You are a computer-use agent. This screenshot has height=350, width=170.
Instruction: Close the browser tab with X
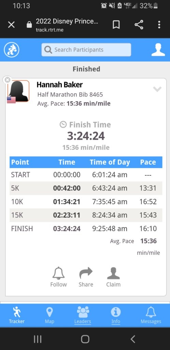11,25
